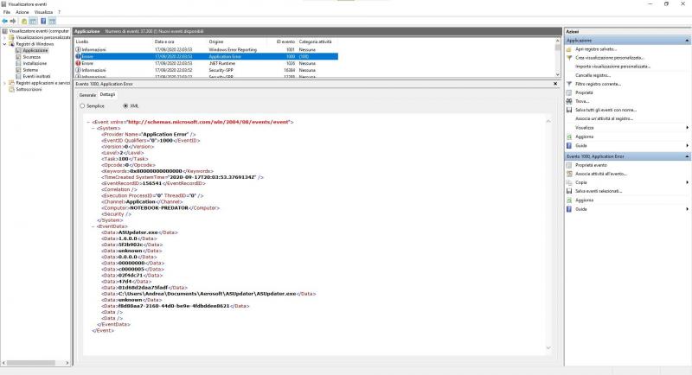This screenshot has width=692, height=375.
Task: Collapse the System XML node
Action: (93, 128)
